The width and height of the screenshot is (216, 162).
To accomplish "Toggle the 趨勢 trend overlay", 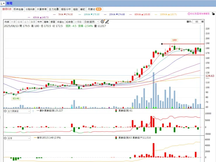I will click(46, 22).
